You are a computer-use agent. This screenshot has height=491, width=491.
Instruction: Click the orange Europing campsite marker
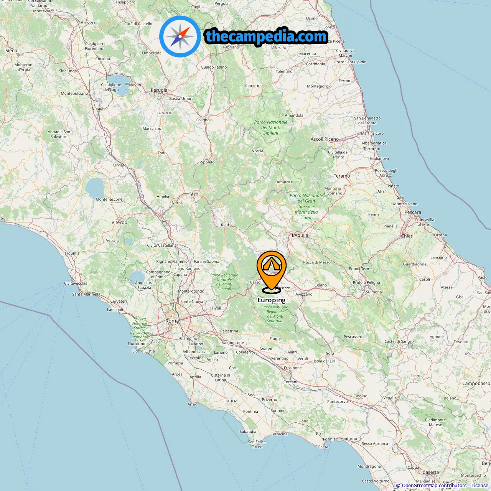click(272, 272)
